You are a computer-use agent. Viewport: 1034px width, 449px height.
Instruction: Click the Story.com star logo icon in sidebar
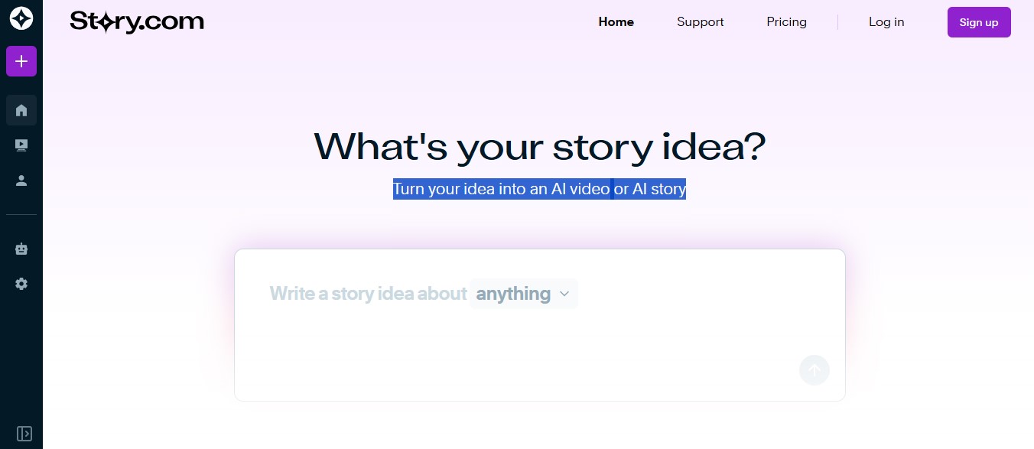[x=21, y=19]
